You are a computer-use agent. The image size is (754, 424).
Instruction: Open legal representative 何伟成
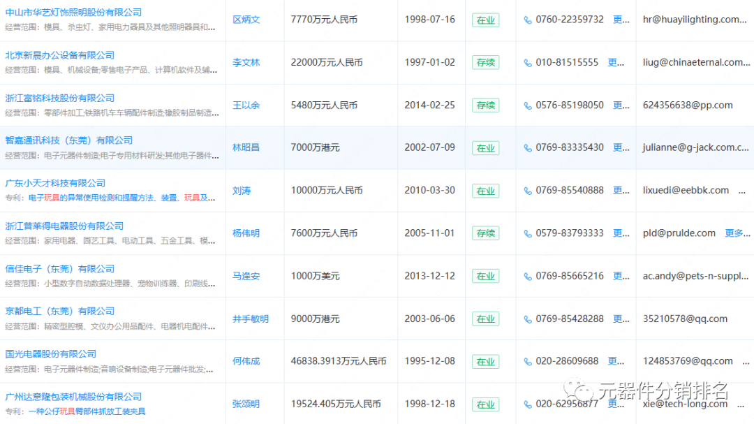click(246, 361)
